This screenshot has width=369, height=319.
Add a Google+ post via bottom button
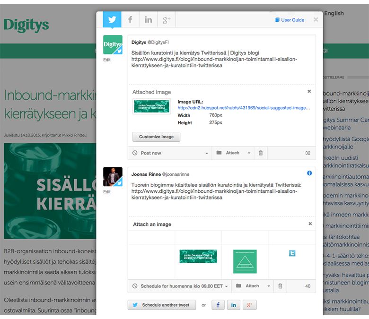(x=249, y=305)
